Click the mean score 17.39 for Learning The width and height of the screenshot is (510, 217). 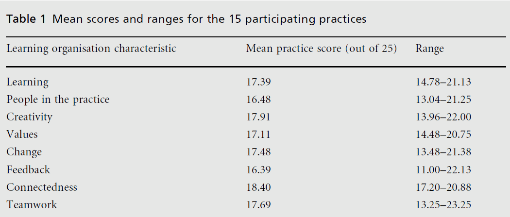coord(258,82)
